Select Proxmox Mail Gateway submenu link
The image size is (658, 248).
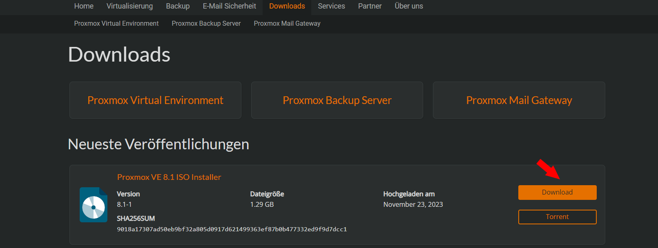(x=287, y=24)
